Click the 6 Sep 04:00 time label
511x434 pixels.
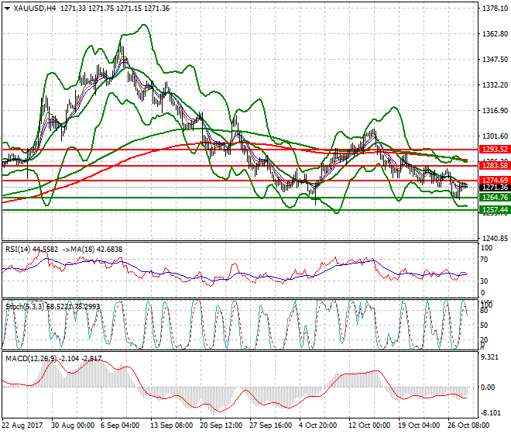pyautogui.click(x=120, y=425)
